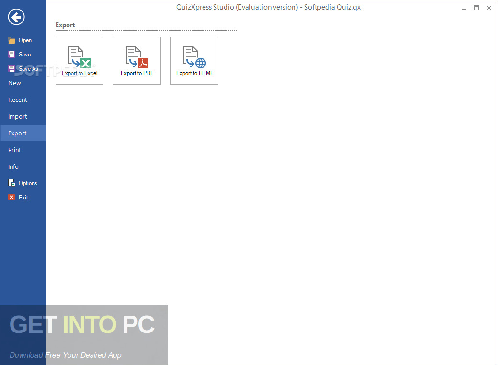Screen dimensions: 498x365
Task: Click the QuizXpress Studio window title text
Action: tap(268, 7)
